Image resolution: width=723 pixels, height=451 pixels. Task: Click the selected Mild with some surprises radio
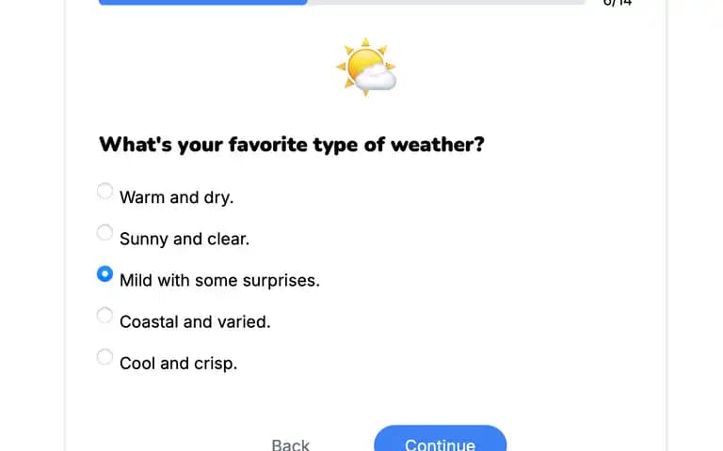[104, 273]
